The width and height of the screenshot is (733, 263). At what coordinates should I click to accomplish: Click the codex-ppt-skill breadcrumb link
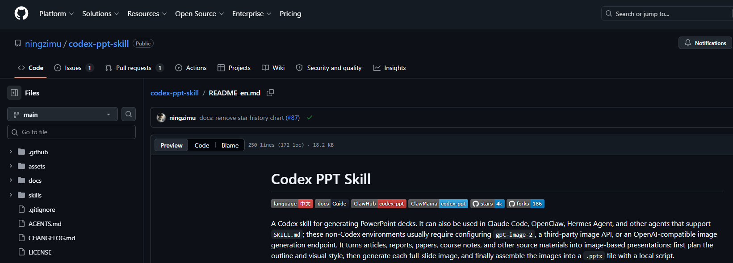click(175, 93)
